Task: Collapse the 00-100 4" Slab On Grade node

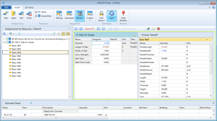Action: click(4, 42)
